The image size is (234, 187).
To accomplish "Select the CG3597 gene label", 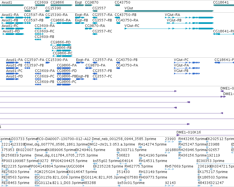I will click(x=31, y=8).
